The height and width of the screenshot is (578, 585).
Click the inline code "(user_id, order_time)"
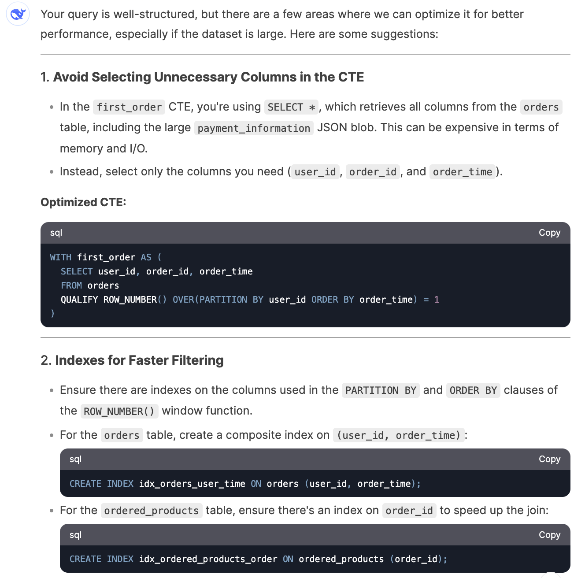tap(399, 435)
